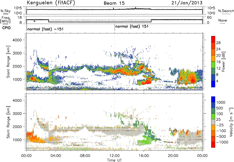Click the light green Power colorbar segment near 12

213,65
